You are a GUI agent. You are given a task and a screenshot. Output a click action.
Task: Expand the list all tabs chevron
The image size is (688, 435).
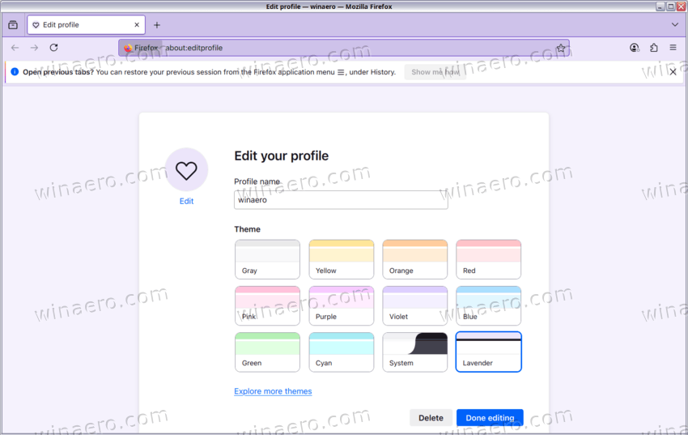pos(675,25)
